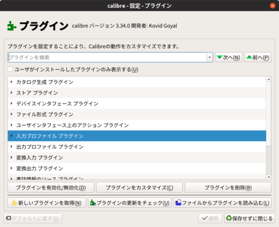Image resolution: width=279 pixels, height=227 pixels.
Task: Click the puzzle icon for プラグインの更新をチェック
Action: [x=93, y=203]
